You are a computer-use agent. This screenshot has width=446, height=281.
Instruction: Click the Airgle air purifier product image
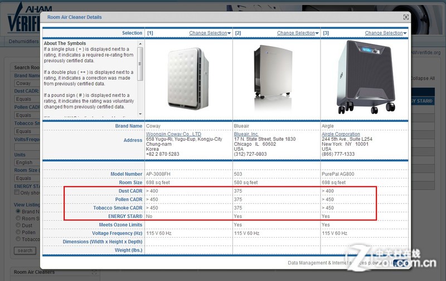pyautogui.click(x=366, y=77)
